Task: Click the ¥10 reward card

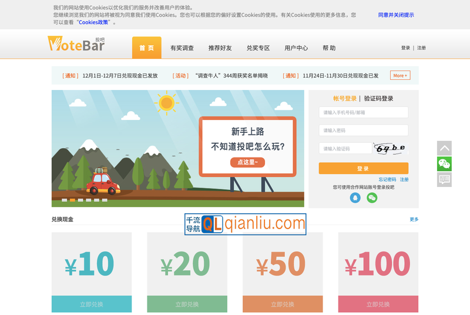Action: [92, 264]
